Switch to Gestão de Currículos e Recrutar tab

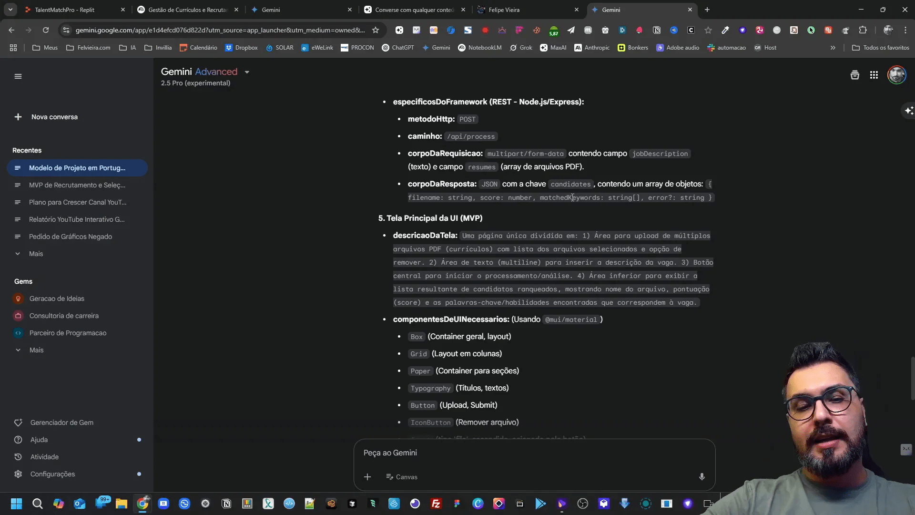coord(188,10)
